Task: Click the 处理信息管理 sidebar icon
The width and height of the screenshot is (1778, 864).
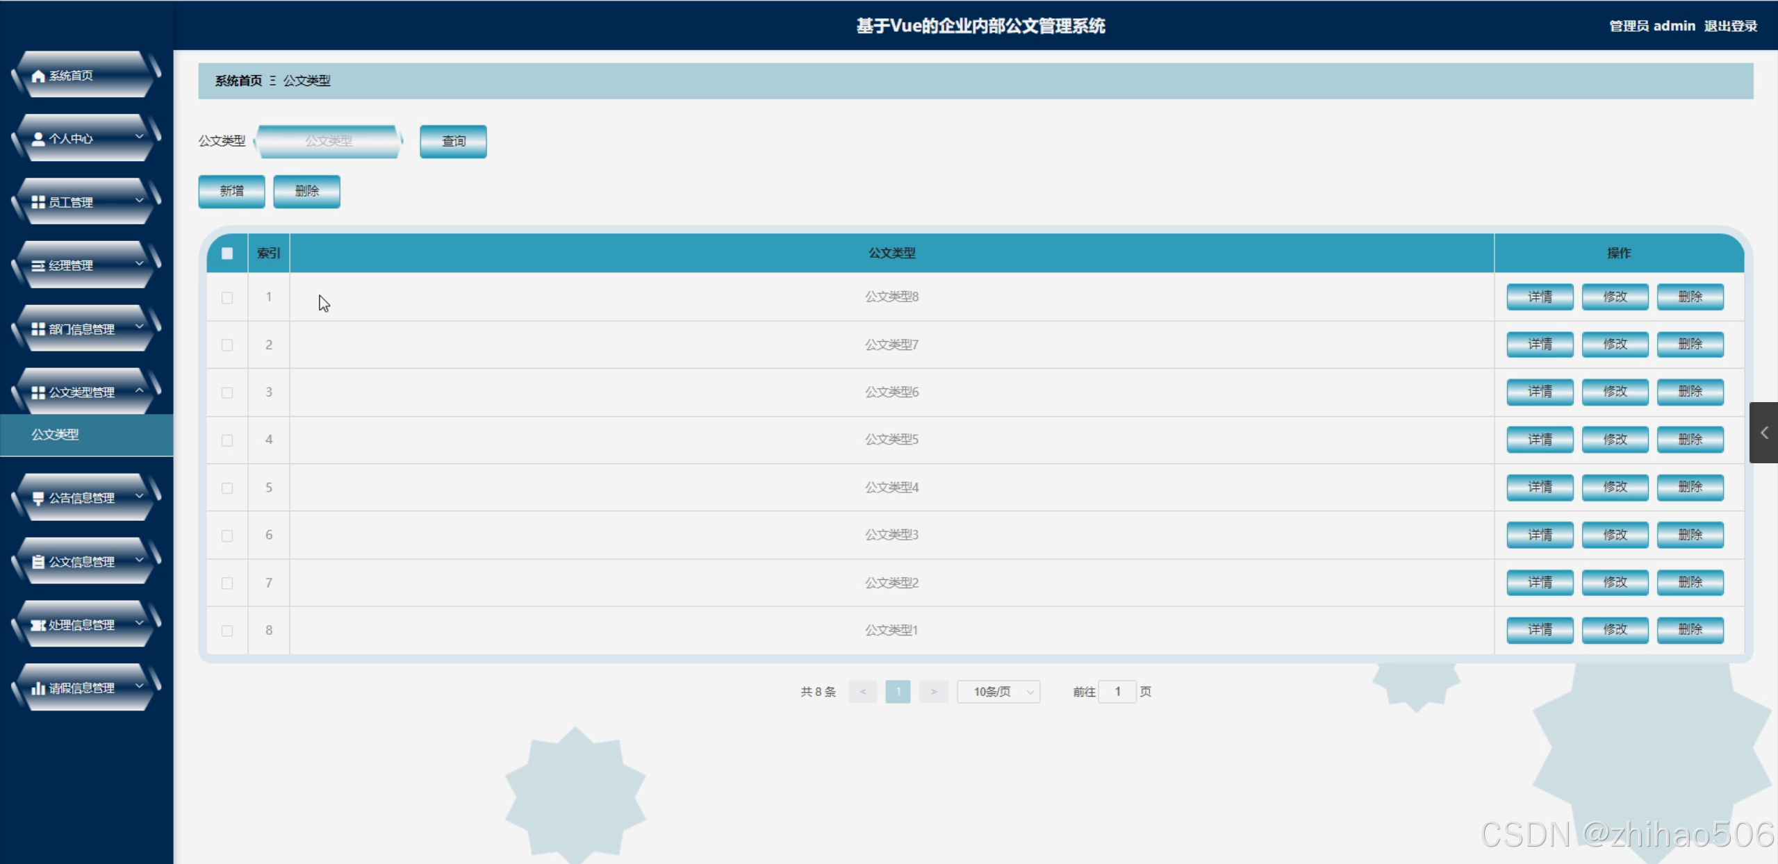Action: [38, 624]
